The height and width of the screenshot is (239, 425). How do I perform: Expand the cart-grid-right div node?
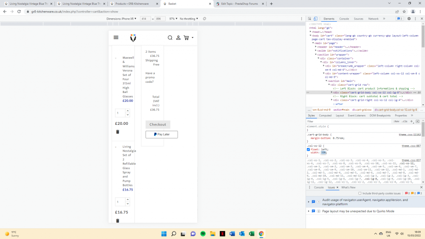(332, 100)
